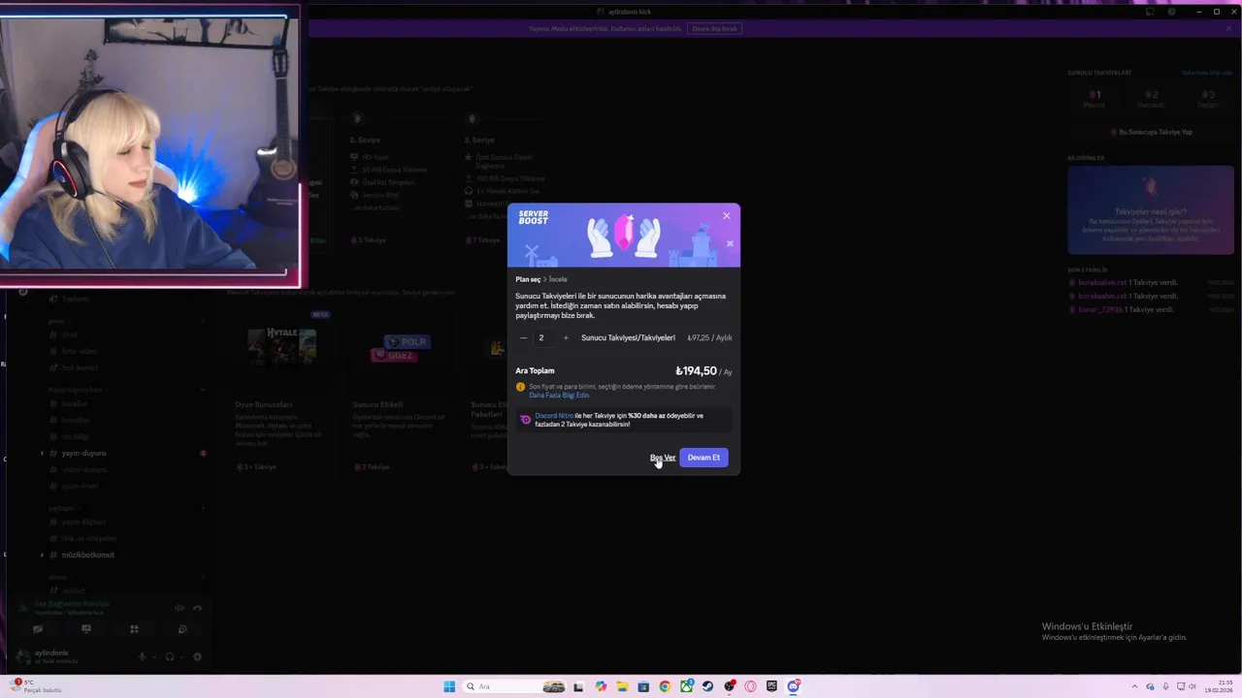Open microphone input options dropdown arrow
This screenshot has width=1242, height=698.
pyautogui.click(x=153, y=657)
